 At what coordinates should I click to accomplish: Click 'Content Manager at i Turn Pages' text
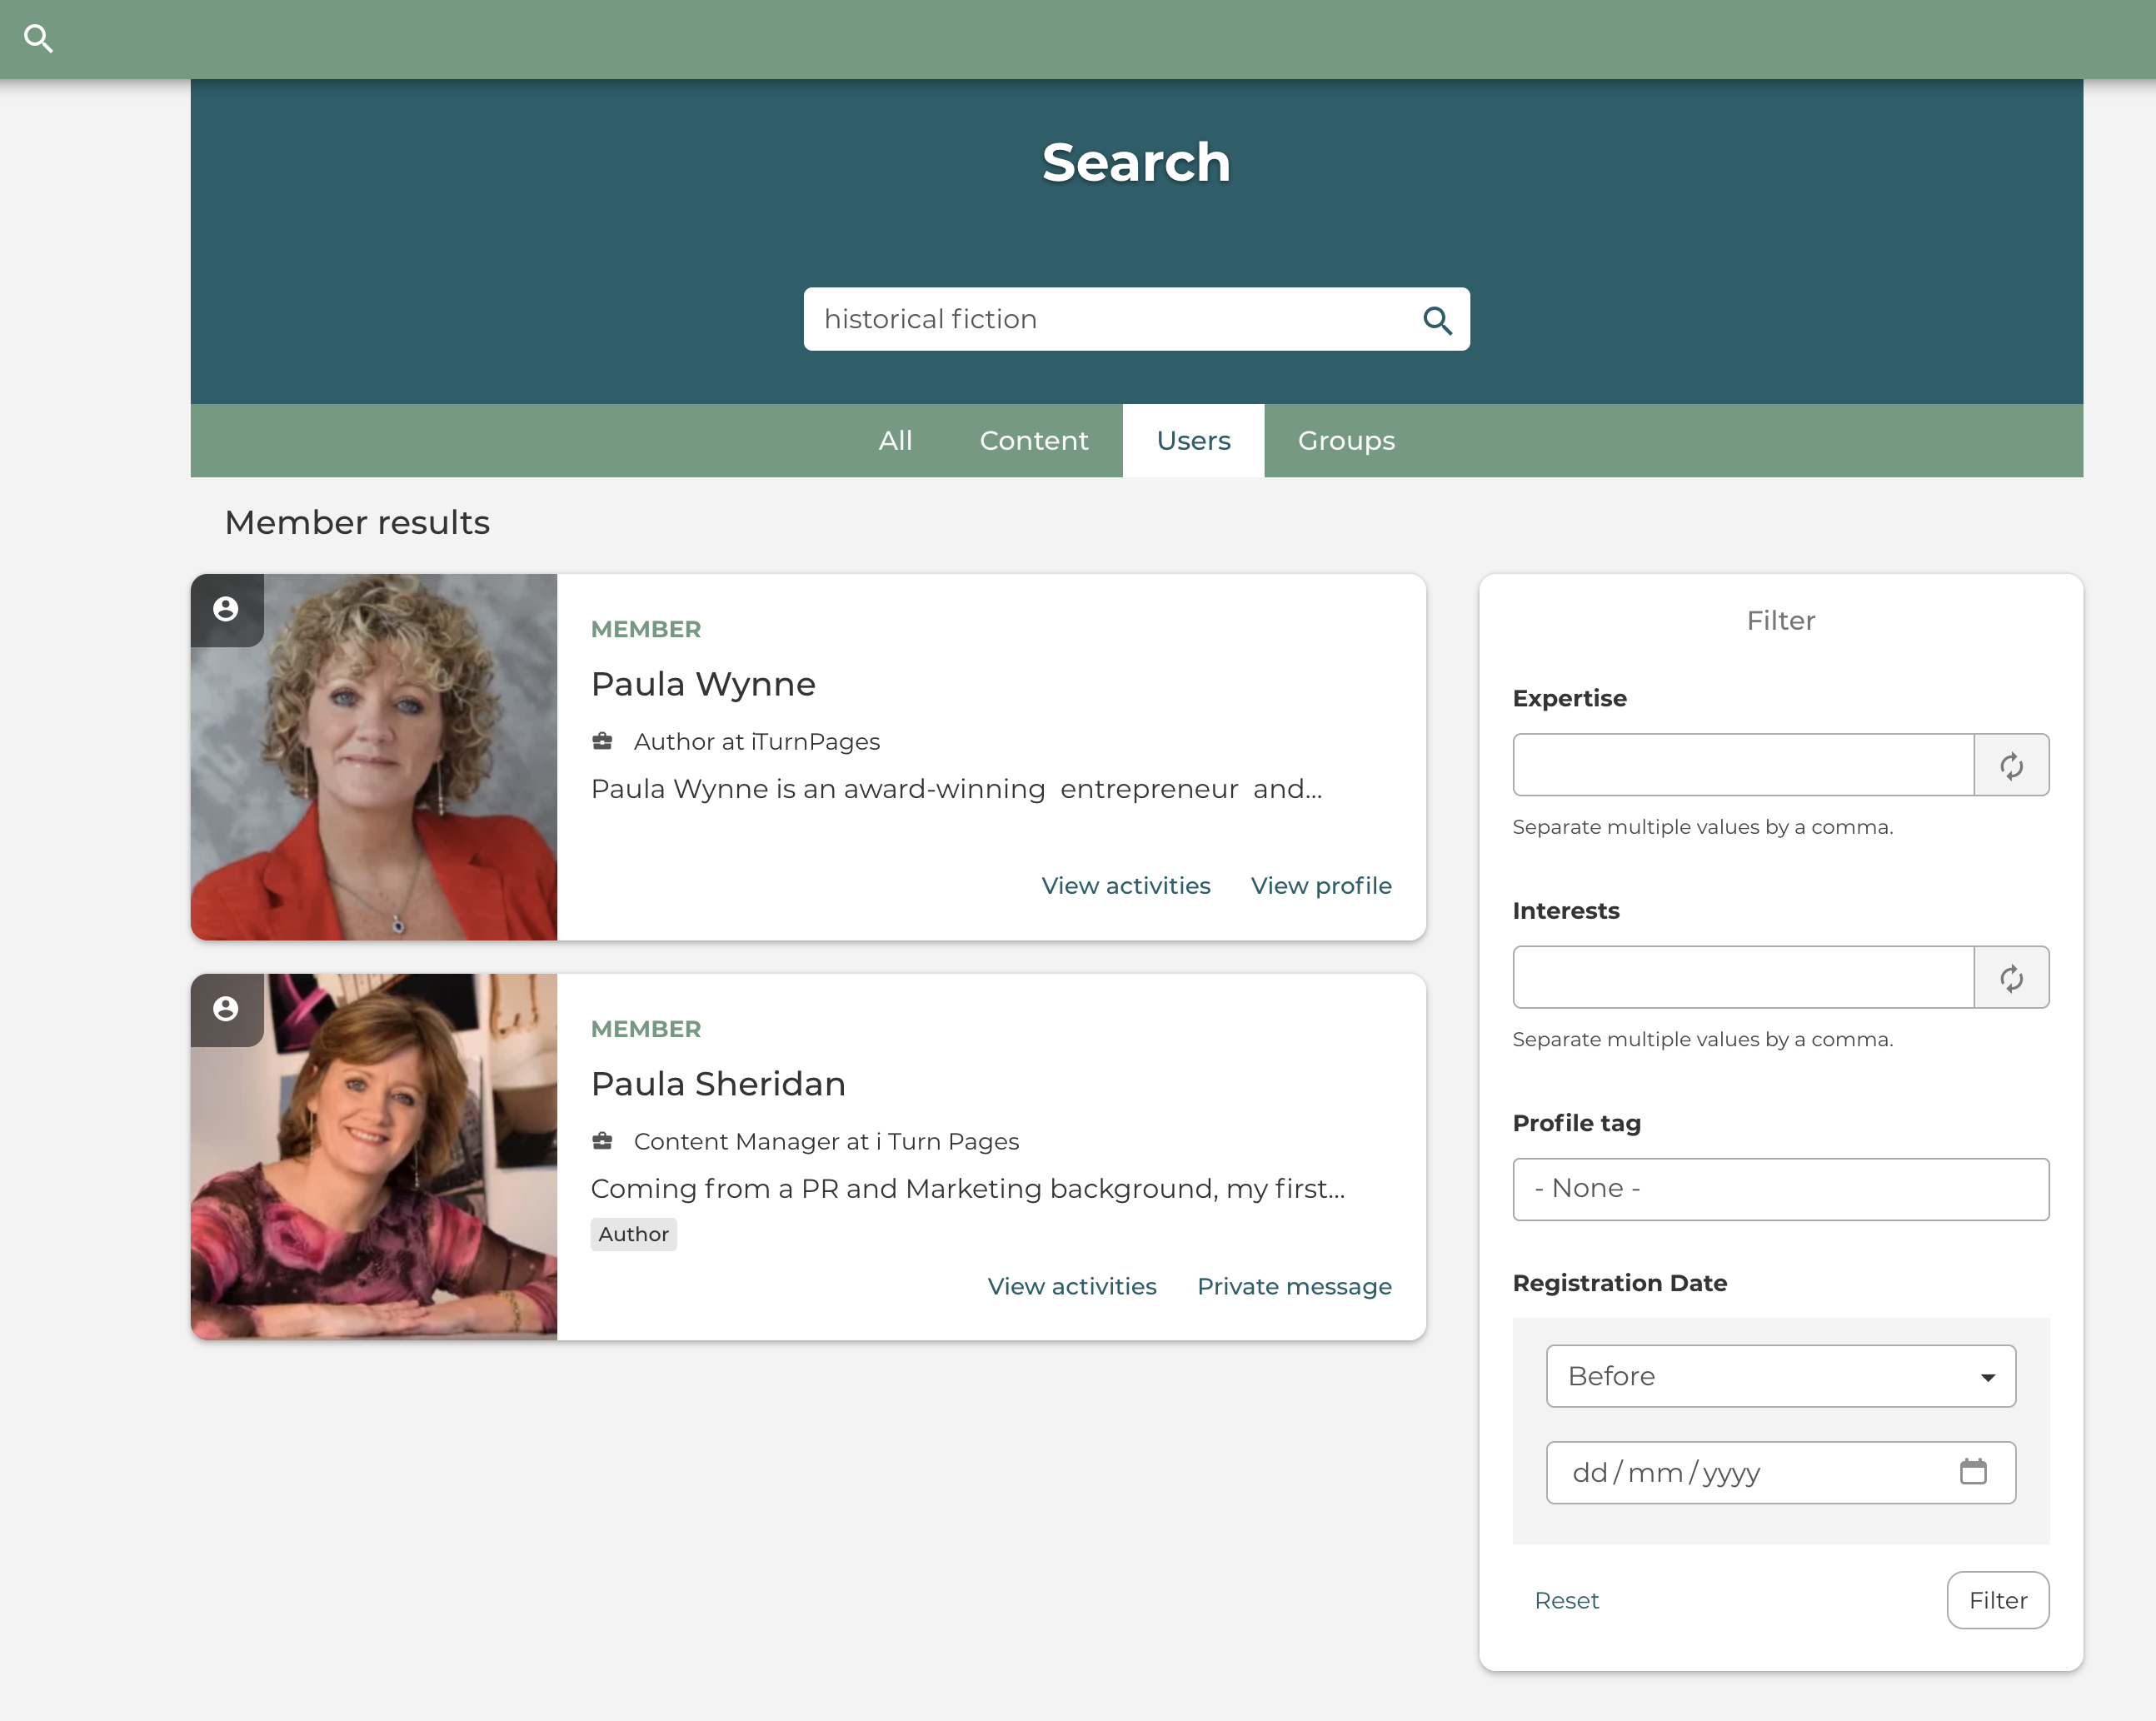pos(826,1141)
